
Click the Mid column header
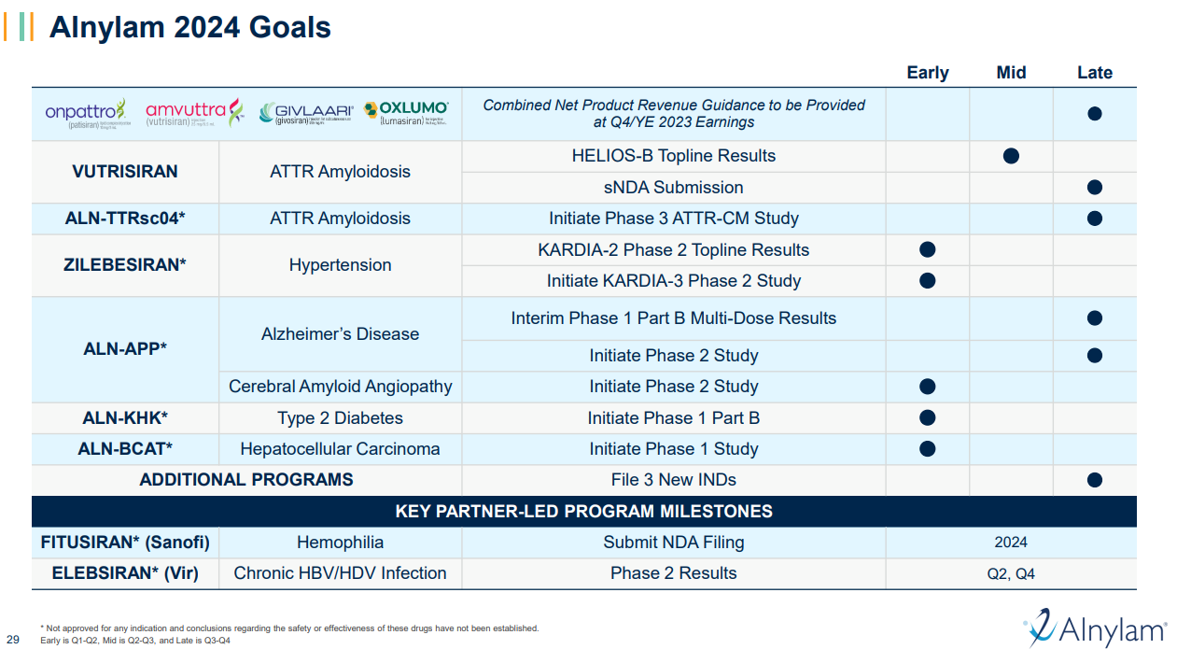coord(1011,73)
